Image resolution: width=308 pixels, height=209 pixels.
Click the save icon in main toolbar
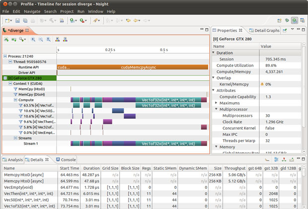coord(18,20)
